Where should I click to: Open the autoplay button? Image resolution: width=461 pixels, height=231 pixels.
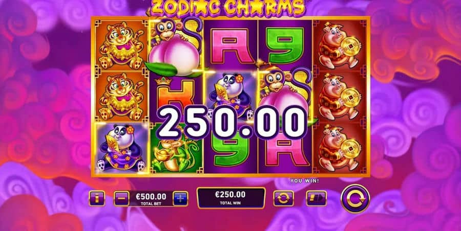coord(283,198)
